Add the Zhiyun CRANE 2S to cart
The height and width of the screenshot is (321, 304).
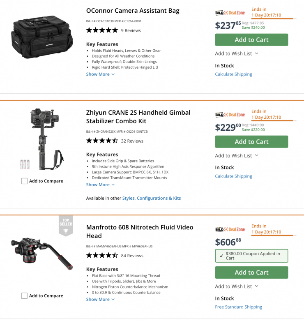pyautogui.click(x=251, y=142)
